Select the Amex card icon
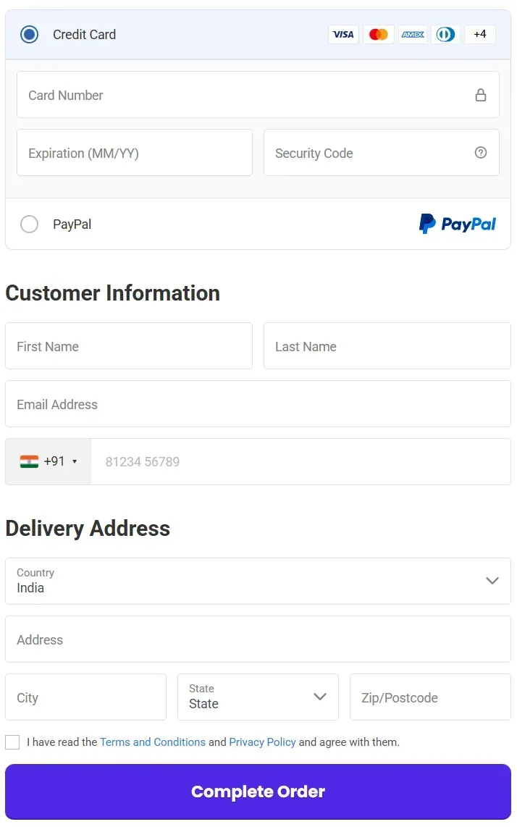Viewport: 517px width, 827px height. pos(412,34)
